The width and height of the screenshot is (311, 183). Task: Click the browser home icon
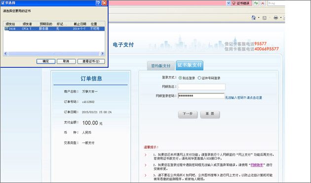coord(254,18)
